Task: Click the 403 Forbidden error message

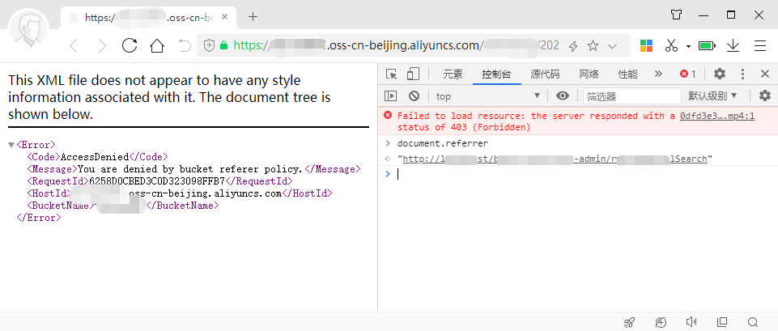Action: coord(536,121)
